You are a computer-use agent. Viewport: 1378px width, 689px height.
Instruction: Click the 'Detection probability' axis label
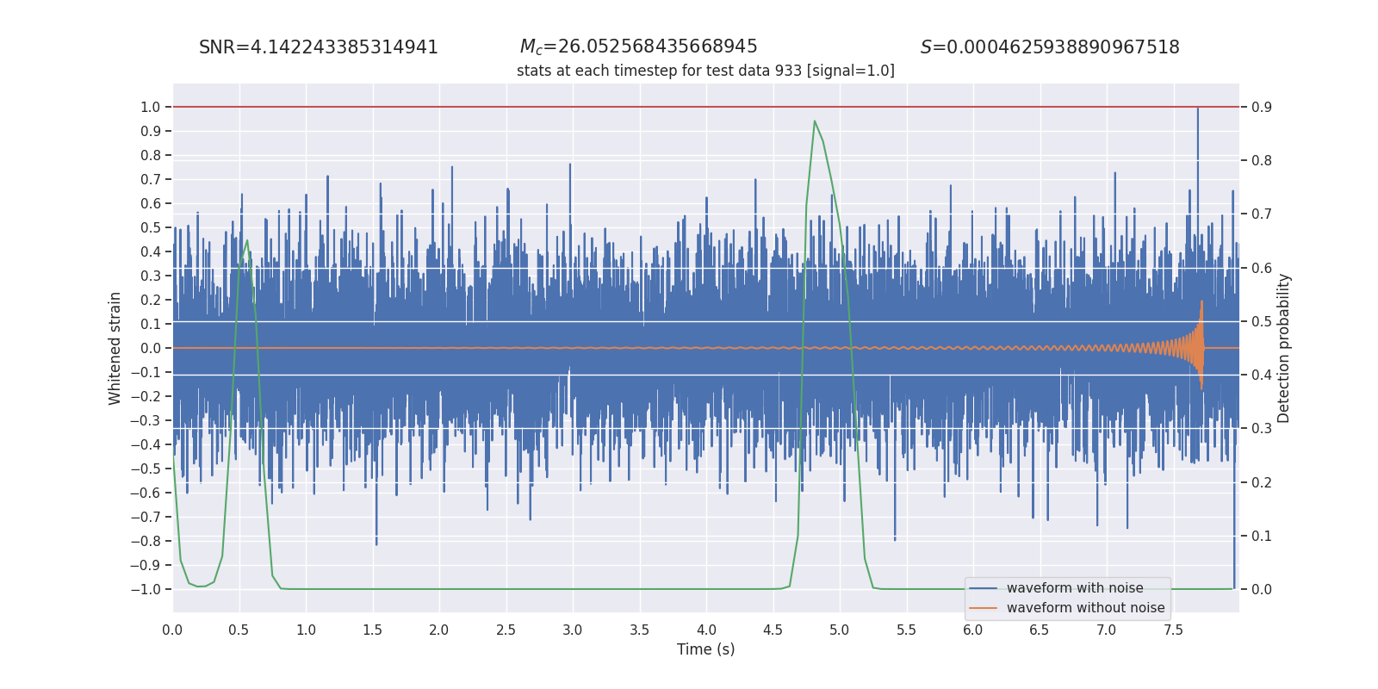(x=1284, y=348)
